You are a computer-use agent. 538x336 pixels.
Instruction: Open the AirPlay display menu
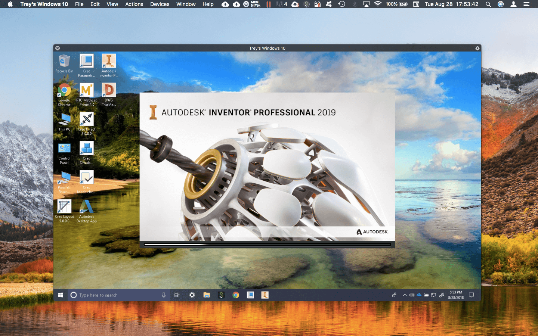[367, 4]
